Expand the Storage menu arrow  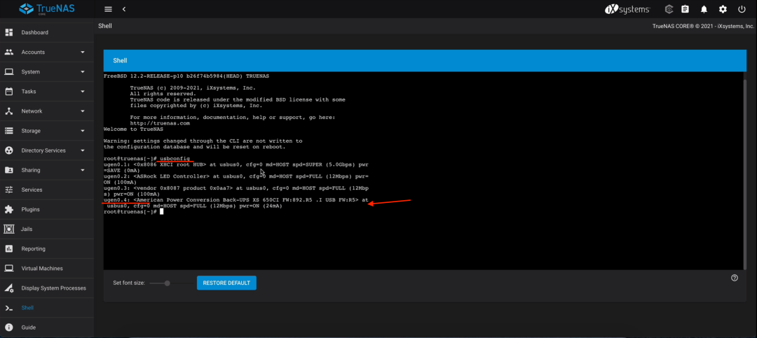tap(83, 131)
